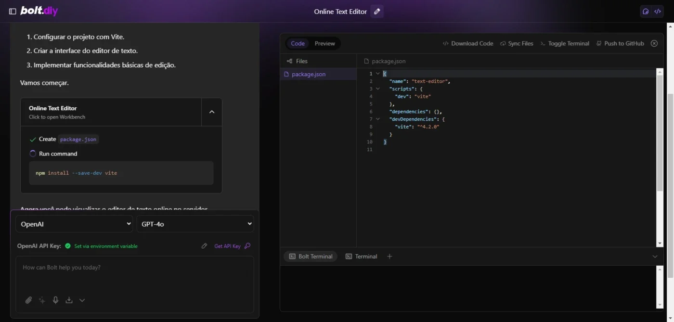Click Download Code button
The height and width of the screenshot is (322, 674).
[468, 43]
